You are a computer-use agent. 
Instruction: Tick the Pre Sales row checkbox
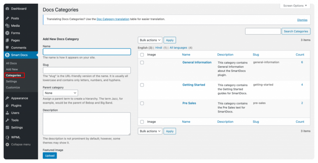142,103
